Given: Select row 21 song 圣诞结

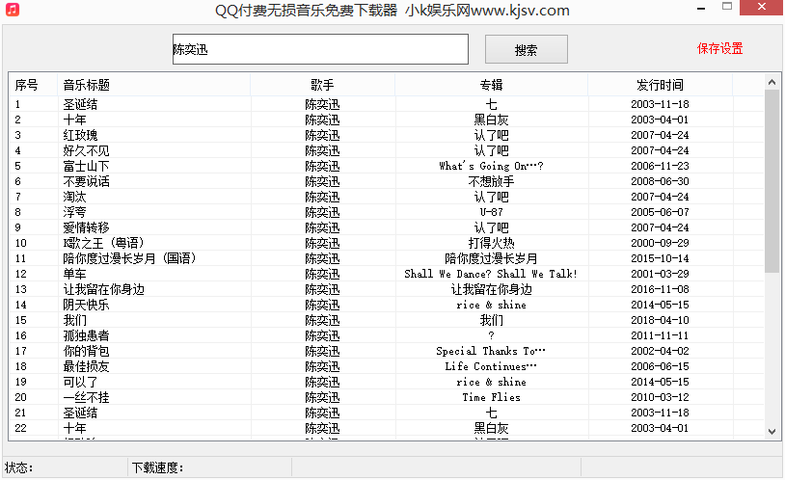Looking at the screenshot, I should tap(80, 413).
